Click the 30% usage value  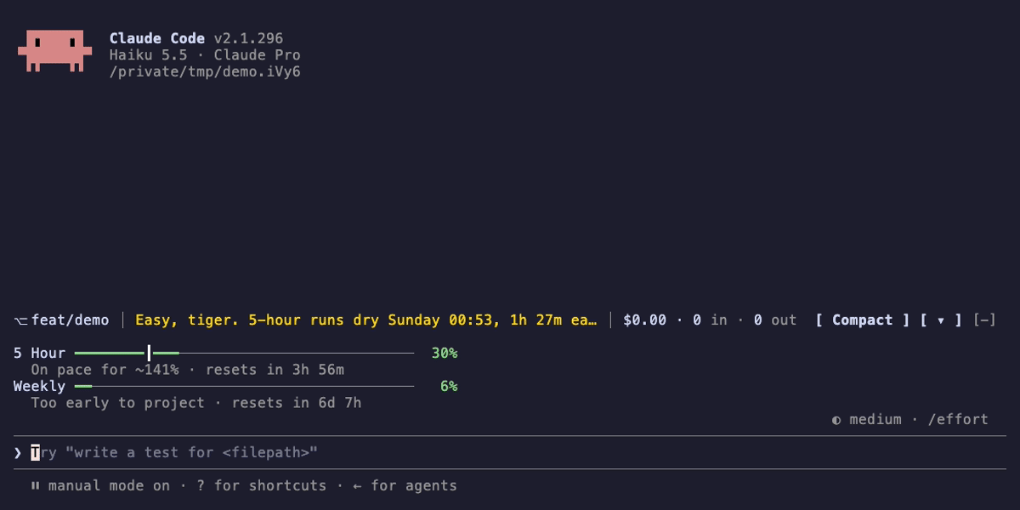(x=444, y=353)
